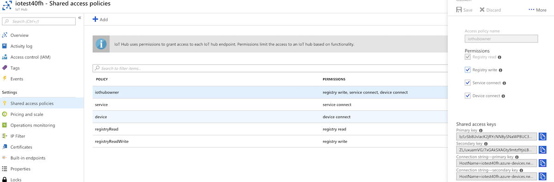Click the Access policy name field
The image size is (554, 182).
(x=501, y=39)
